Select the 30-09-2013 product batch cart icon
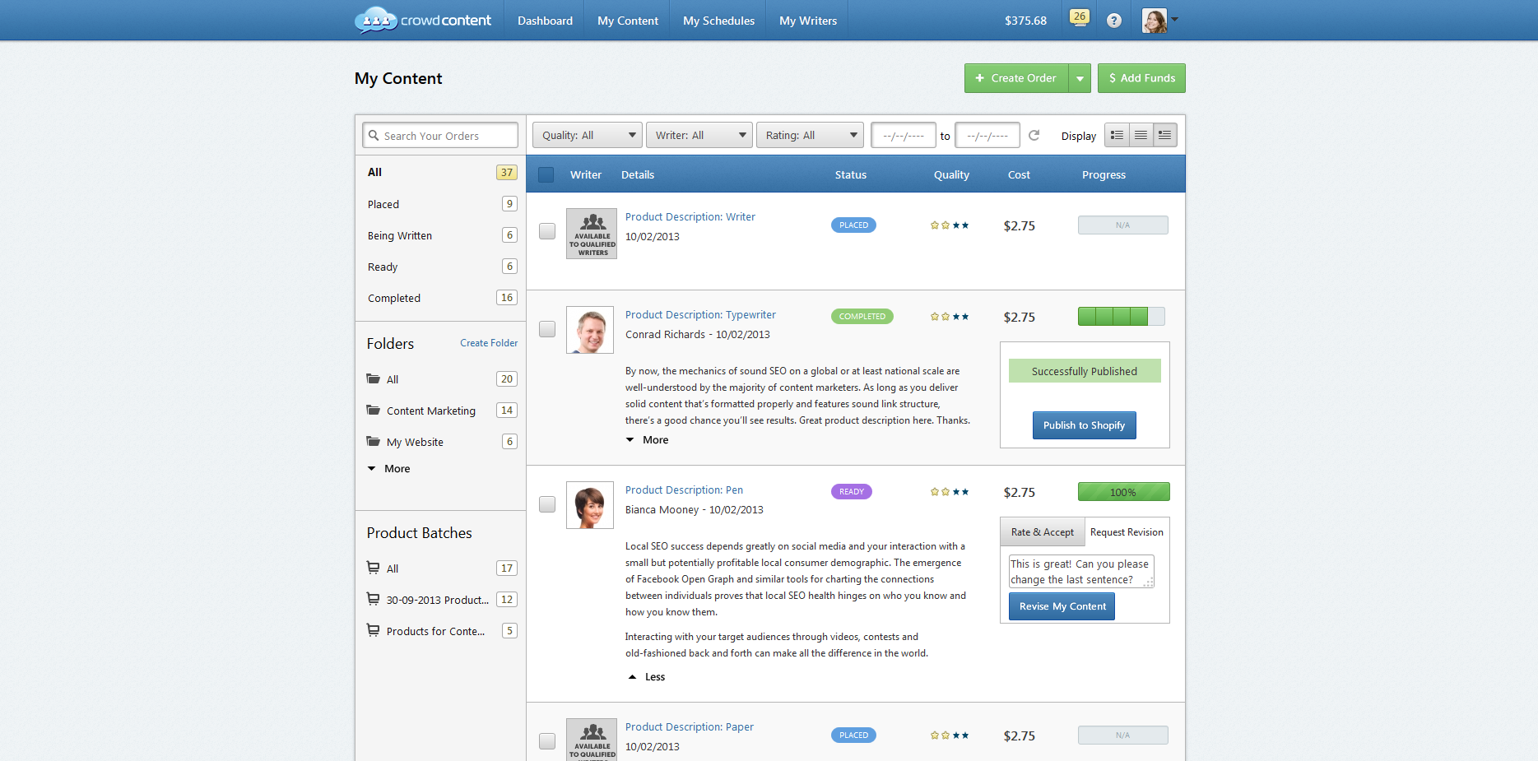This screenshot has width=1538, height=761. (373, 599)
